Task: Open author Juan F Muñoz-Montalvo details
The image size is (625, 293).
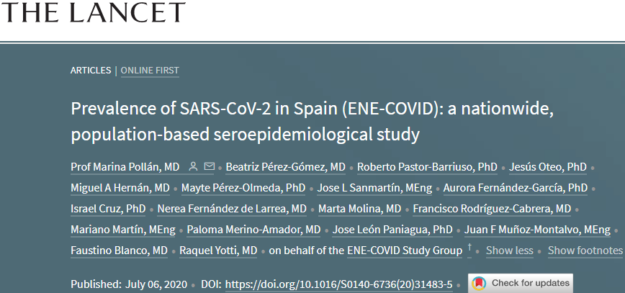Action: pyautogui.click(x=537, y=230)
